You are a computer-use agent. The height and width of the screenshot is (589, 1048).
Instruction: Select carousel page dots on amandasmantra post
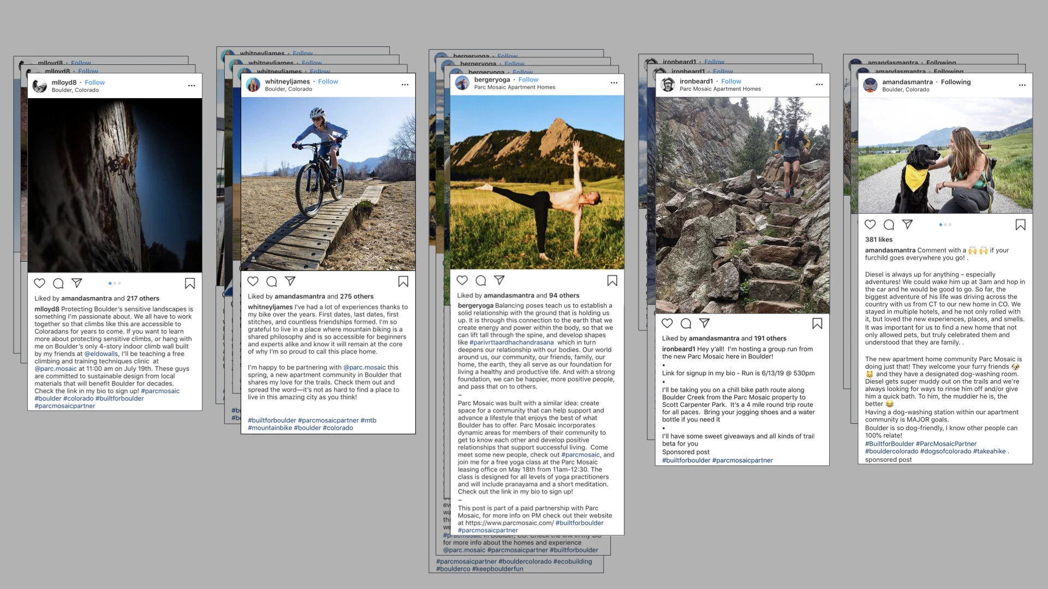(x=945, y=225)
